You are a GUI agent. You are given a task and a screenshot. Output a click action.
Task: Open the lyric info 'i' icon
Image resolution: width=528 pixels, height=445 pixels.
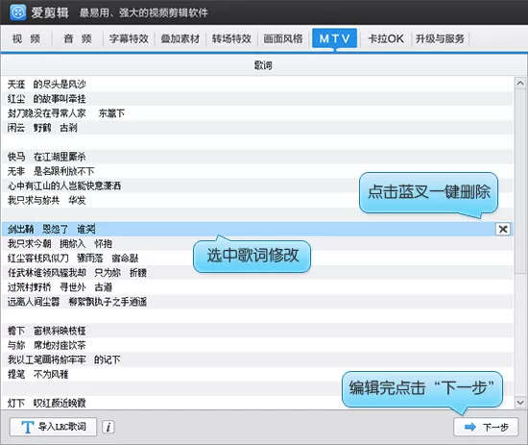[108, 427]
